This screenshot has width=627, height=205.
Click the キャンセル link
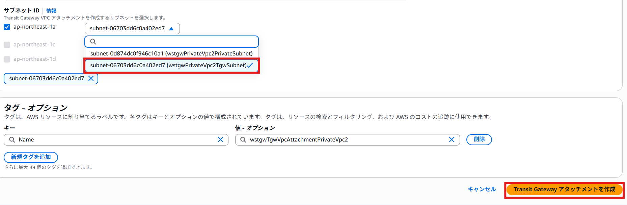click(x=482, y=189)
